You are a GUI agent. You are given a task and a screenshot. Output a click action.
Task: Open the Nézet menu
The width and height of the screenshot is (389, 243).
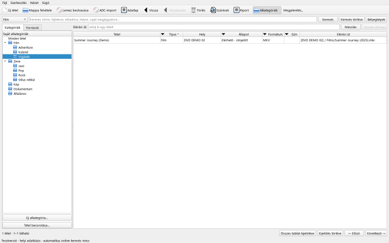(x=34, y=3)
